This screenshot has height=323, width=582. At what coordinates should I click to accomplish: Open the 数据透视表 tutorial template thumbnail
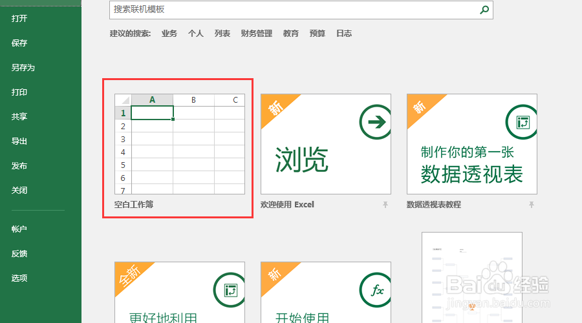click(x=472, y=144)
